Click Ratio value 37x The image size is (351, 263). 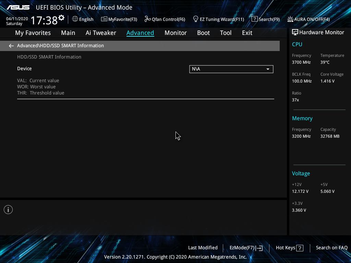point(295,100)
